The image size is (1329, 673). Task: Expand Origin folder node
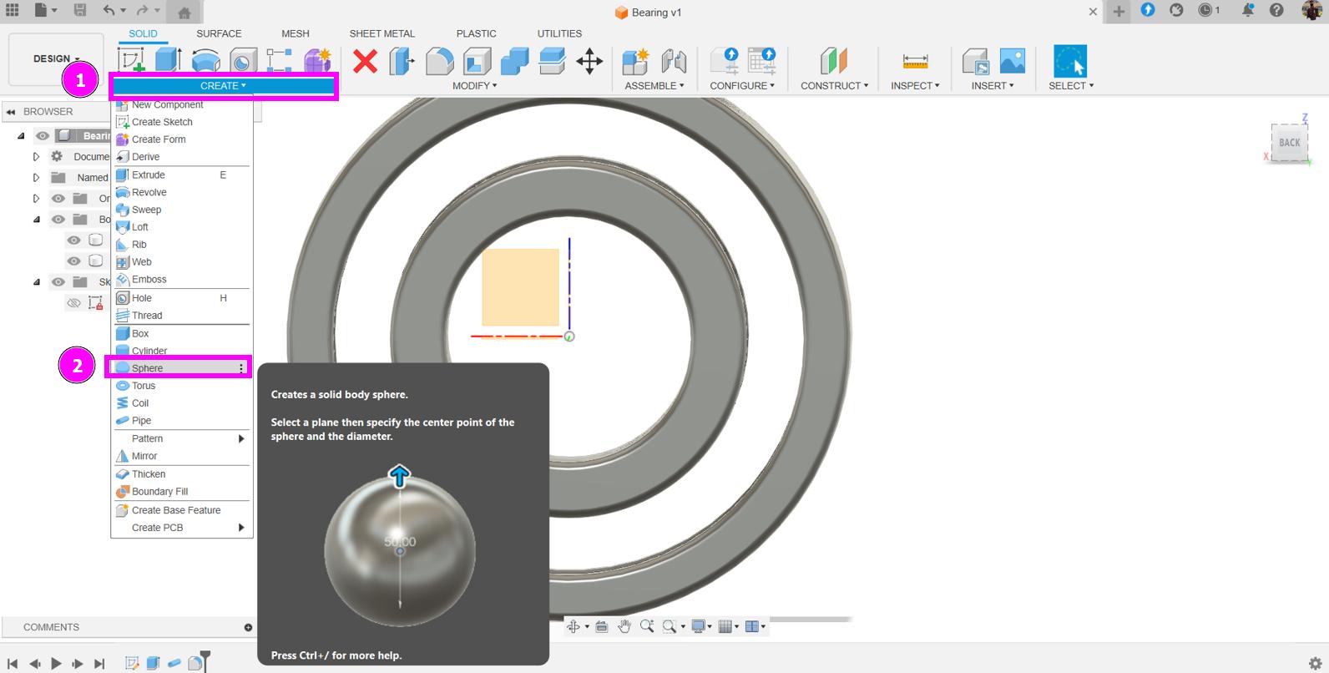36,199
